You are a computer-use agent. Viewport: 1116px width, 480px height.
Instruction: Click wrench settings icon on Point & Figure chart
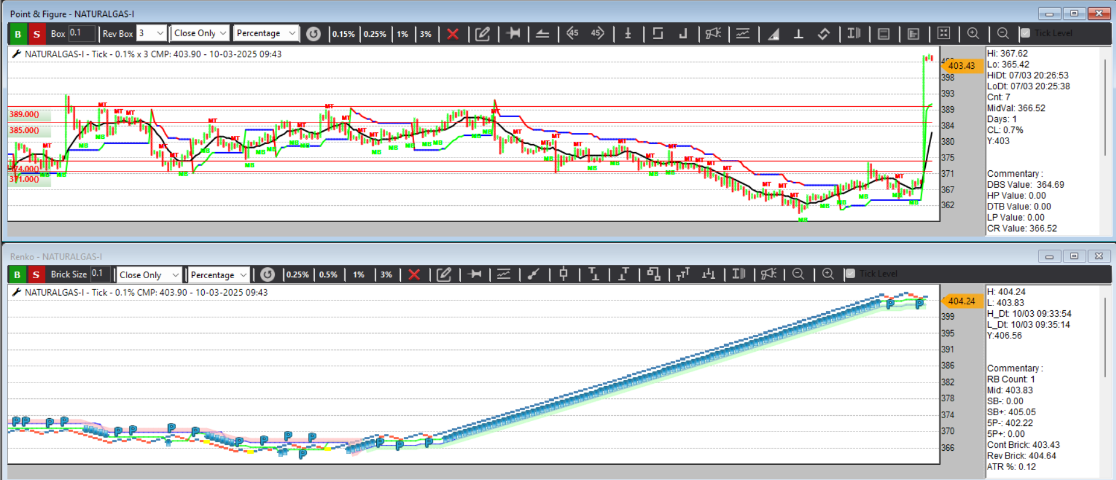pos(16,54)
